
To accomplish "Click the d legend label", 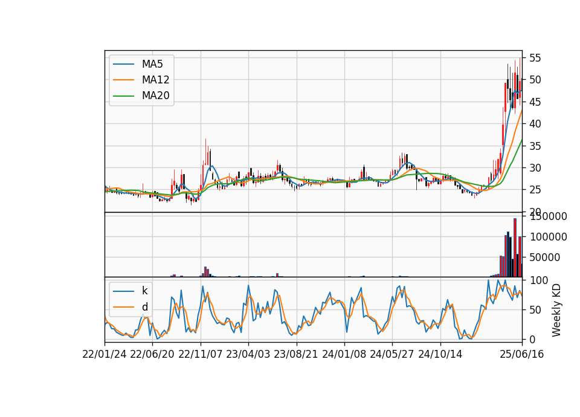I will click(145, 307).
